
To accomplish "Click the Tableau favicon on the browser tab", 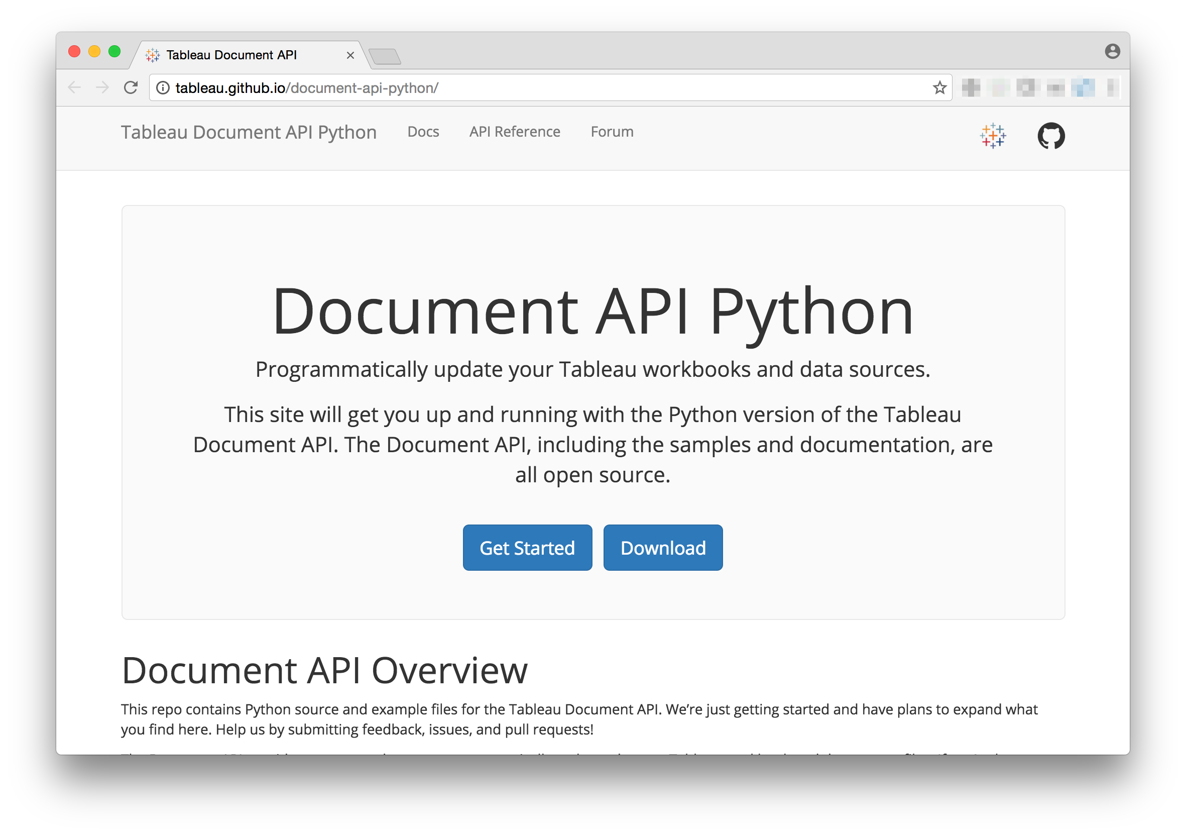I will click(x=152, y=55).
